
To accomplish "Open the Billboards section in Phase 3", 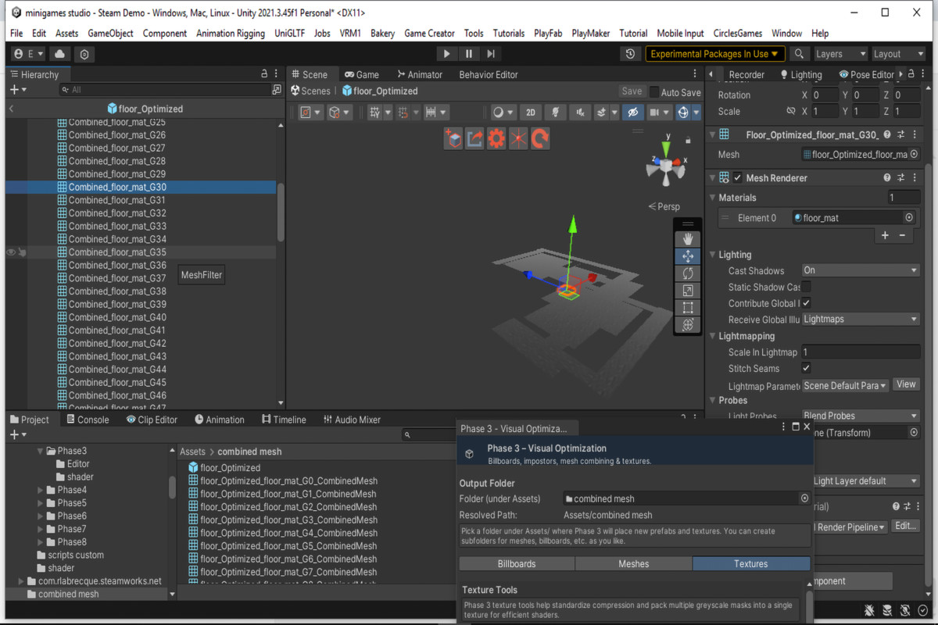I will (517, 563).
